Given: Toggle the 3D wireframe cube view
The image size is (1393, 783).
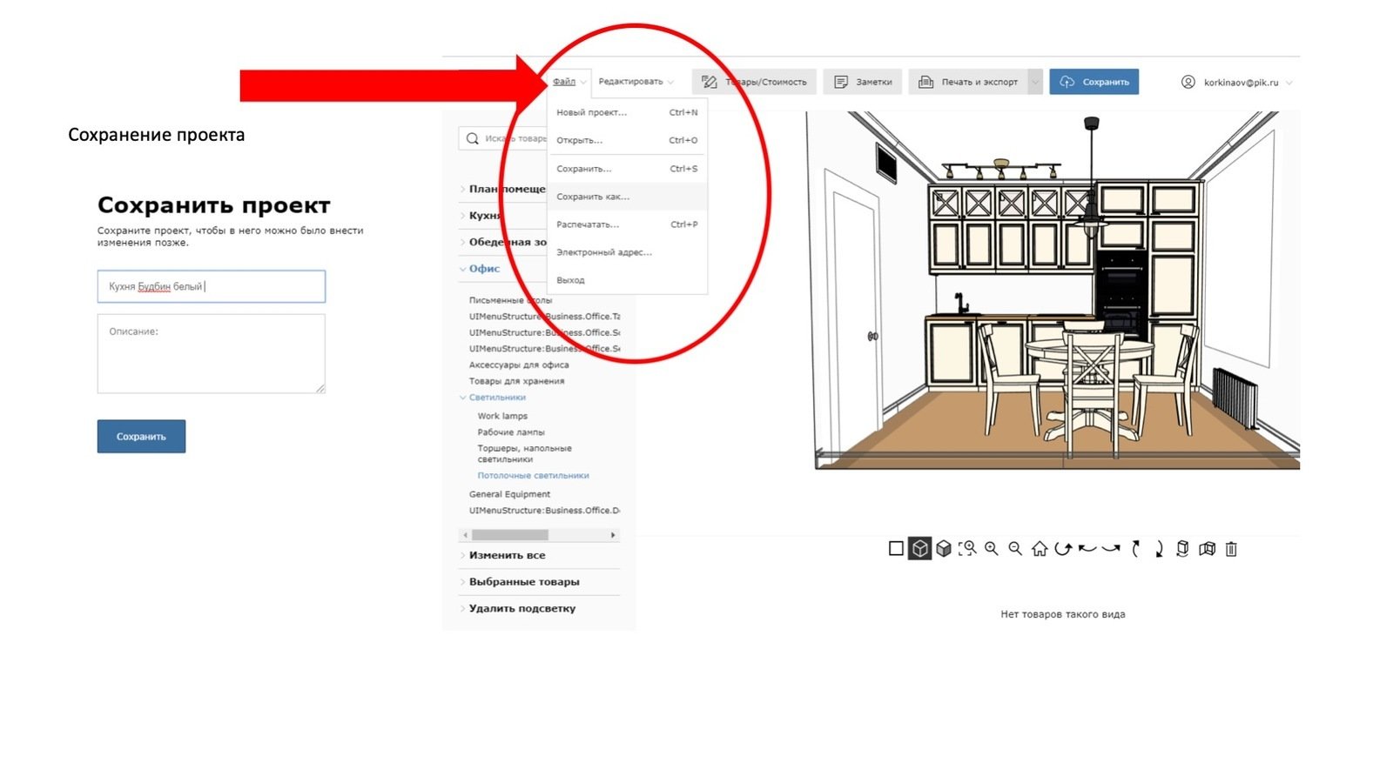Looking at the screenshot, I should (919, 548).
